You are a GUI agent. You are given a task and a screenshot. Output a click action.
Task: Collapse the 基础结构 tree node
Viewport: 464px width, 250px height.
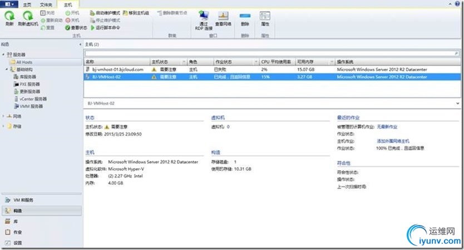pyautogui.click(x=7, y=69)
